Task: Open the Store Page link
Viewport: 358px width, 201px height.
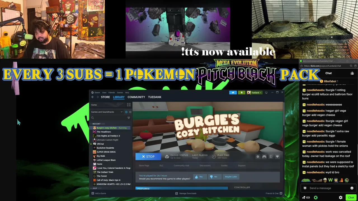Action: pos(144,166)
